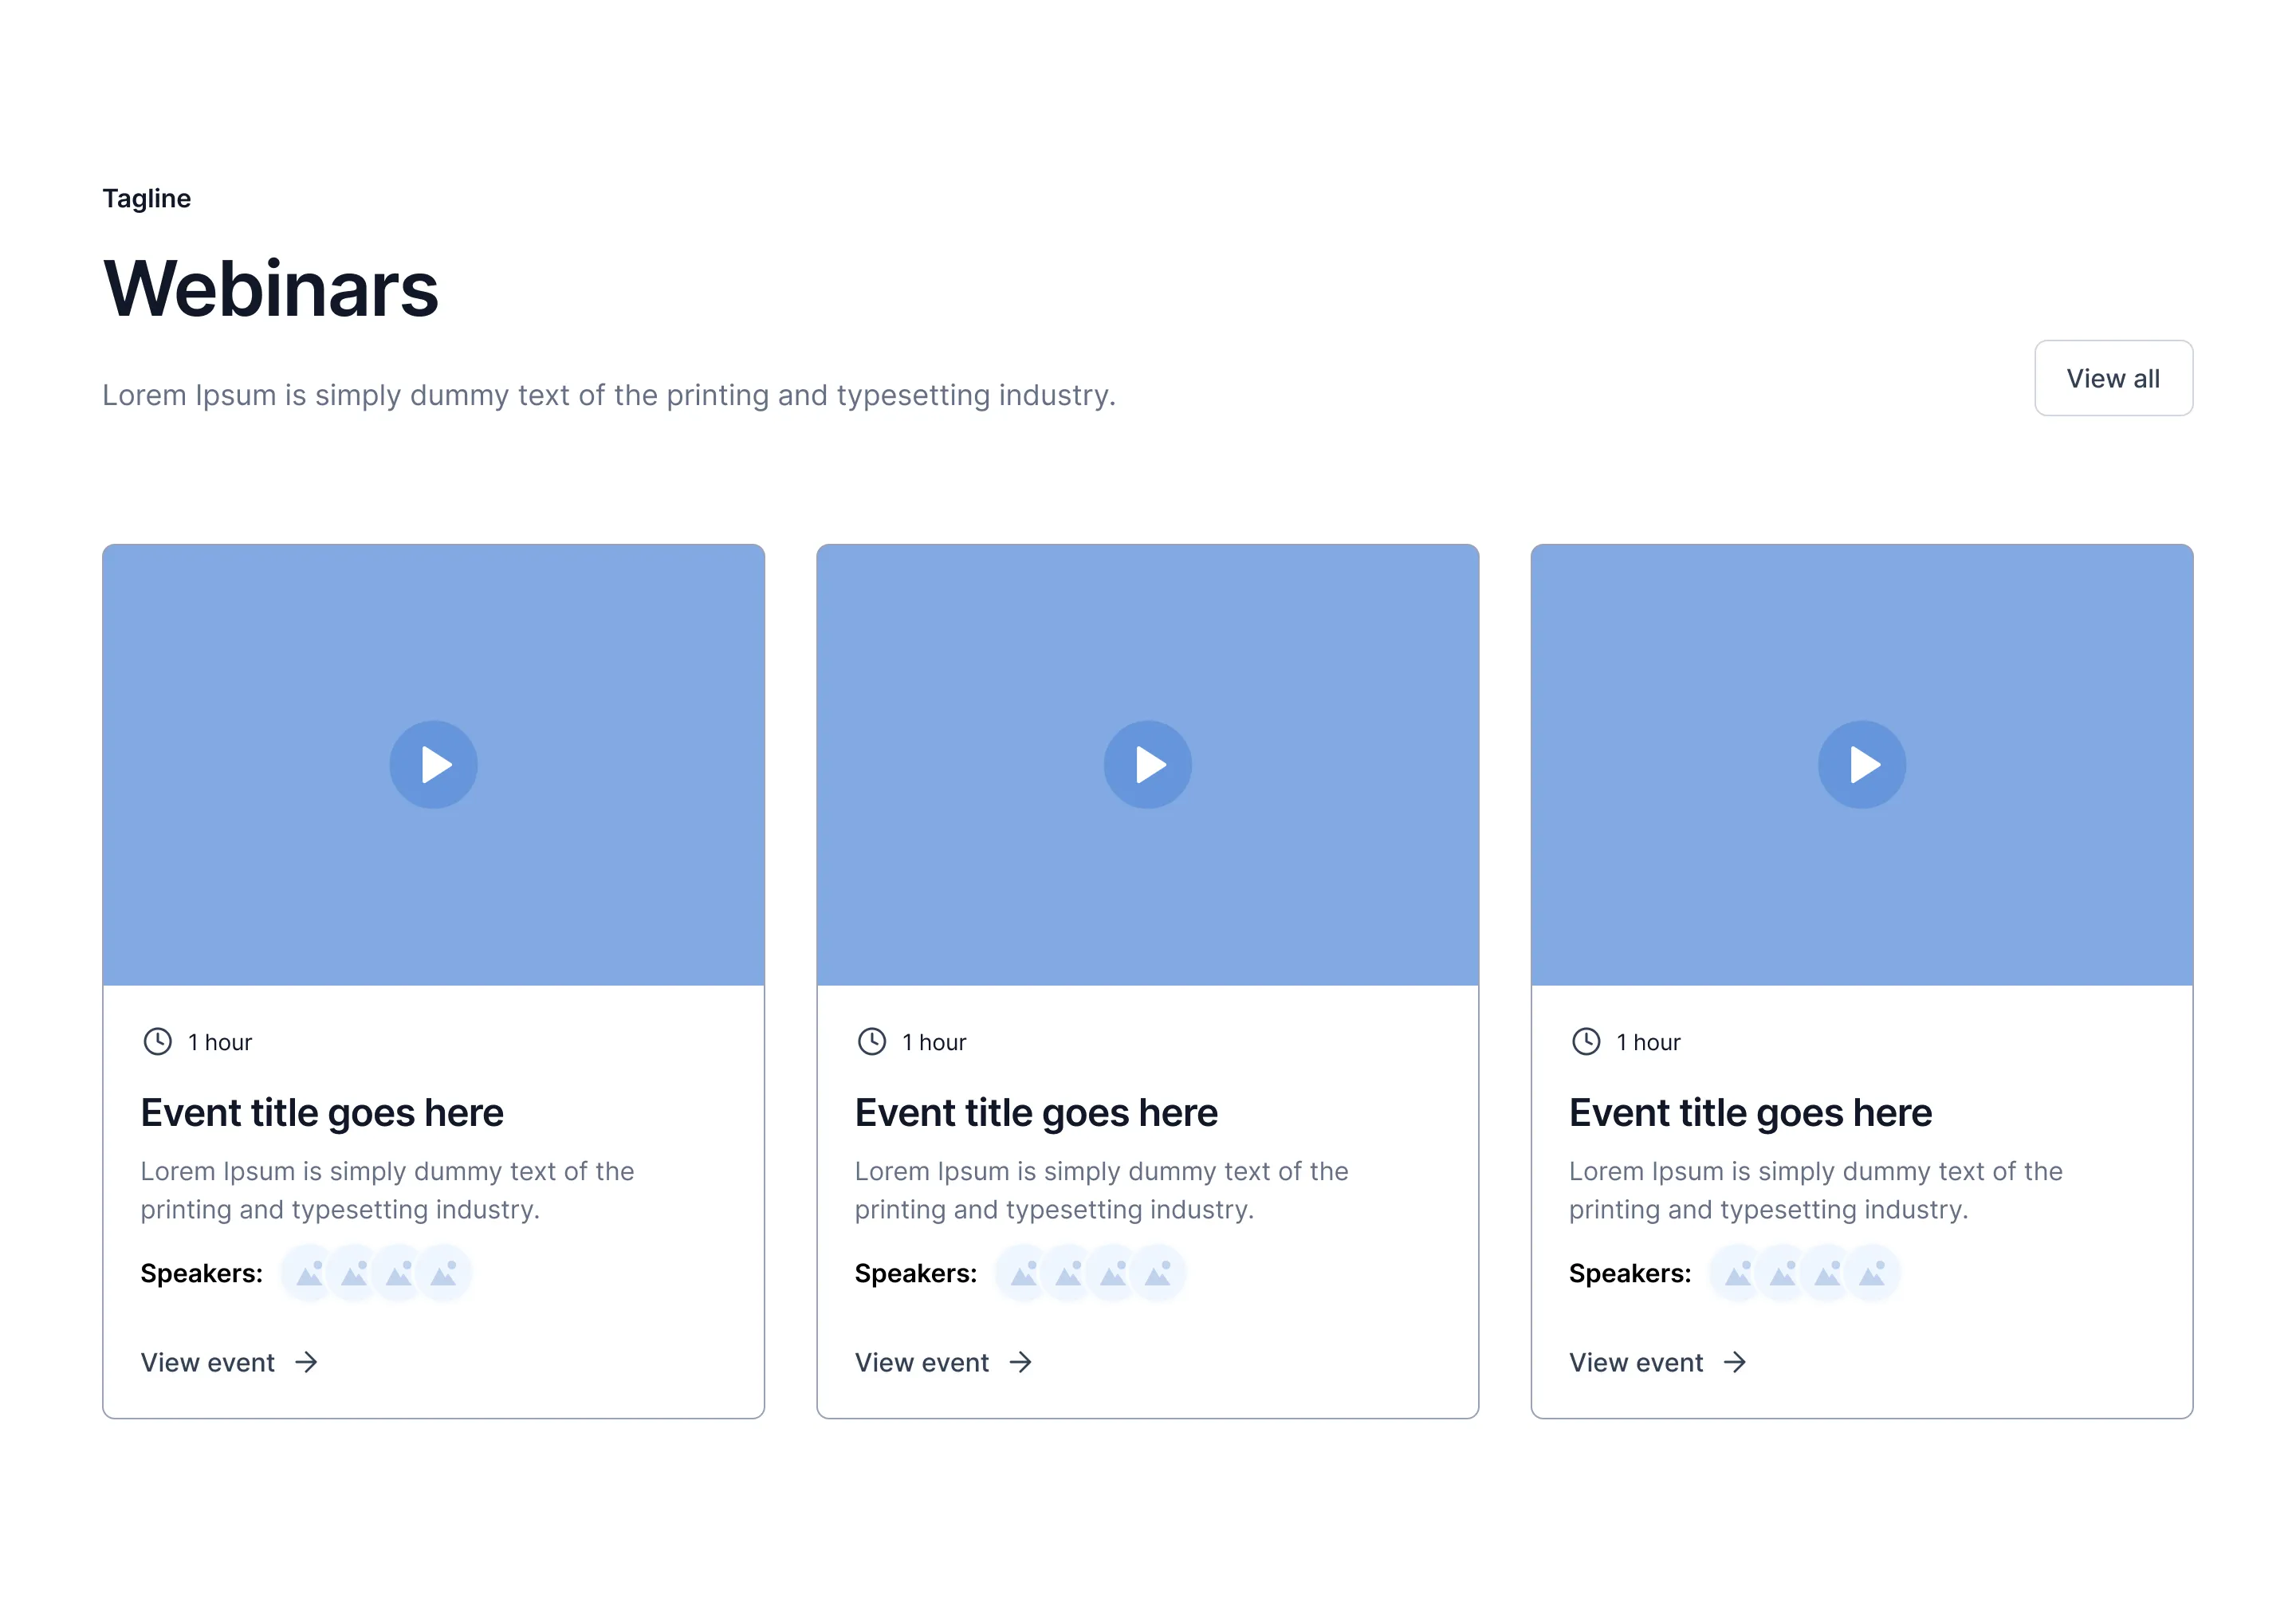Screen dimensions: 2296x1598
Task: Click the clock icon in the third card
Action: coord(1585,1041)
